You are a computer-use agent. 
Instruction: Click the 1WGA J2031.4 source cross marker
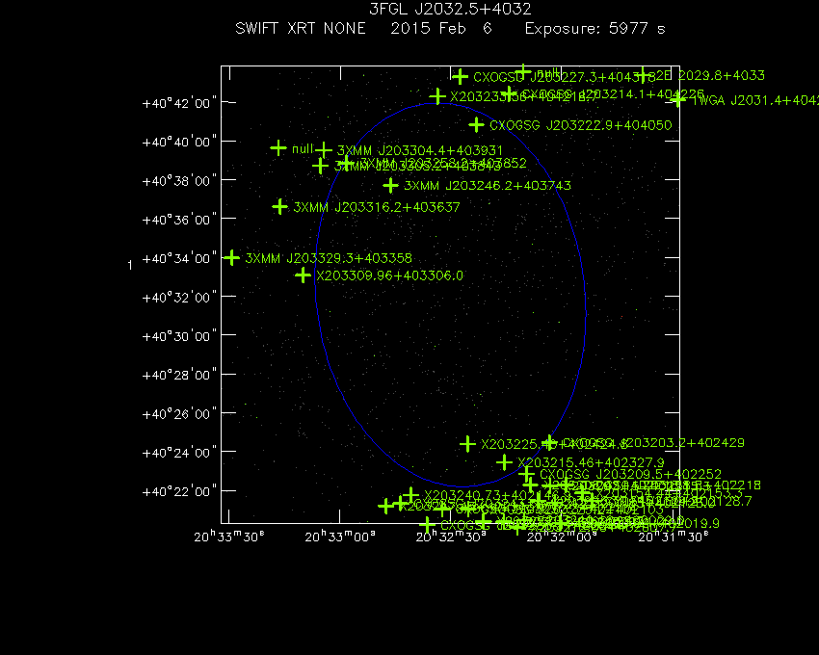[x=678, y=100]
